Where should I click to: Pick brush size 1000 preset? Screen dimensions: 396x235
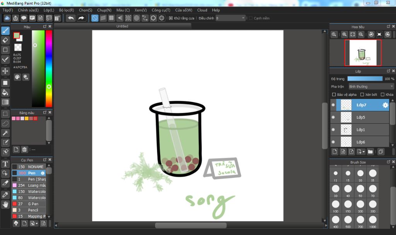pos(373,221)
